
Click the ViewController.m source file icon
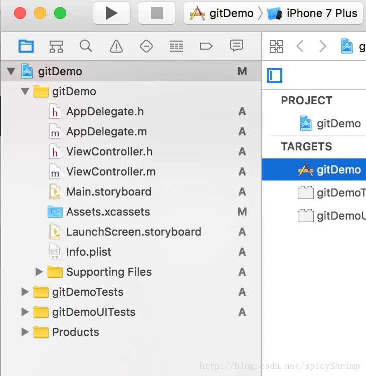[55, 171]
